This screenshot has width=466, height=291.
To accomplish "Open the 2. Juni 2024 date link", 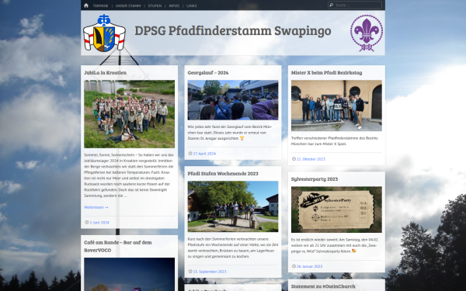I will tap(99, 223).
